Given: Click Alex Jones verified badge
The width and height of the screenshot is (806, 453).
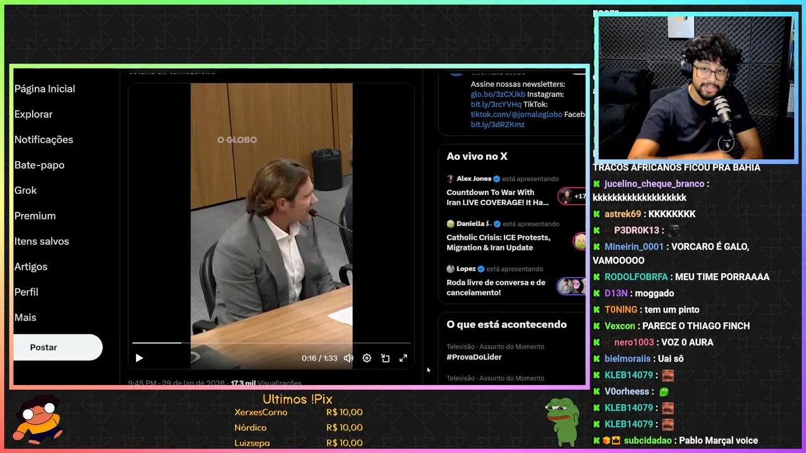Looking at the screenshot, I should [x=496, y=179].
